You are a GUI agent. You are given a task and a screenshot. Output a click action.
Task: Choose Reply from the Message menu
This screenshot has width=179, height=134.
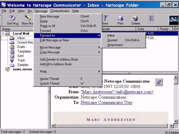(x=67, y=21)
